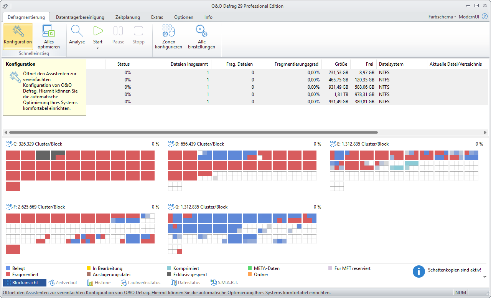
Task: Click SSD icon of drive E: block map
Action: [333, 144]
